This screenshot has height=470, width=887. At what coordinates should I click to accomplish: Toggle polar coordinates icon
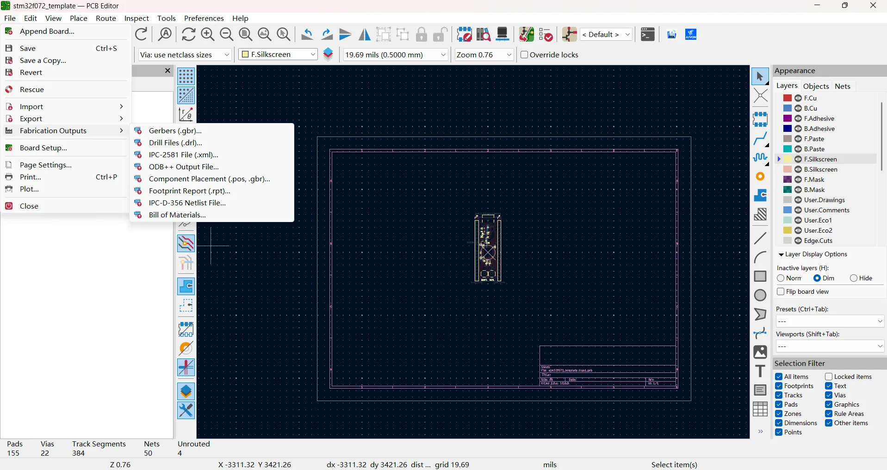tap(186, 114)
